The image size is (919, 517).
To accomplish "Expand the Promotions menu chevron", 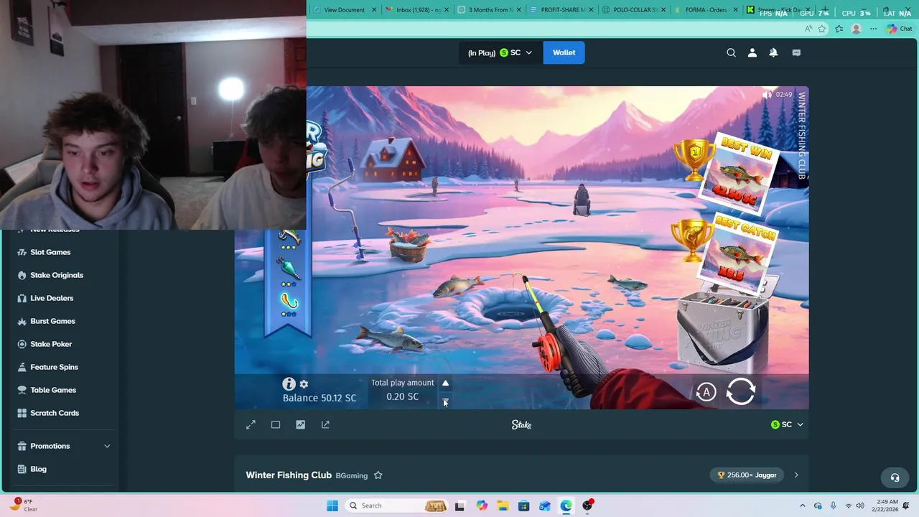I will click(x=107, y=446).
